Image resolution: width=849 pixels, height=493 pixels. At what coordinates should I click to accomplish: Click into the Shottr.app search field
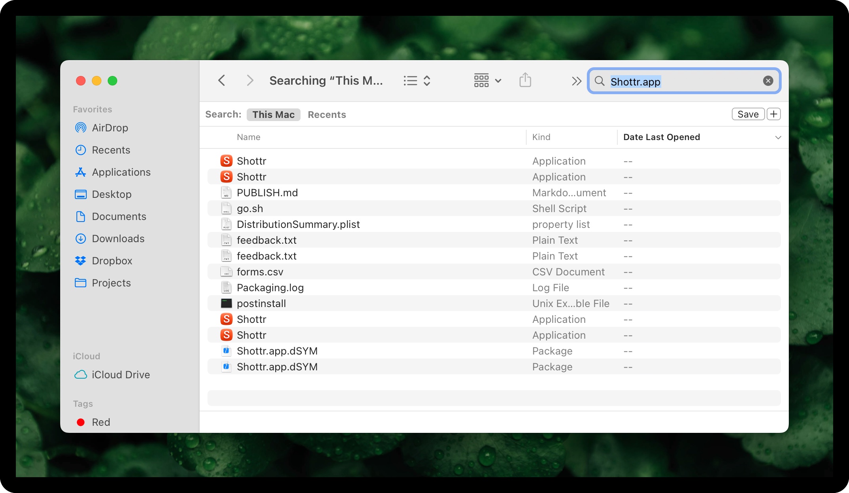tap(684, 81)
